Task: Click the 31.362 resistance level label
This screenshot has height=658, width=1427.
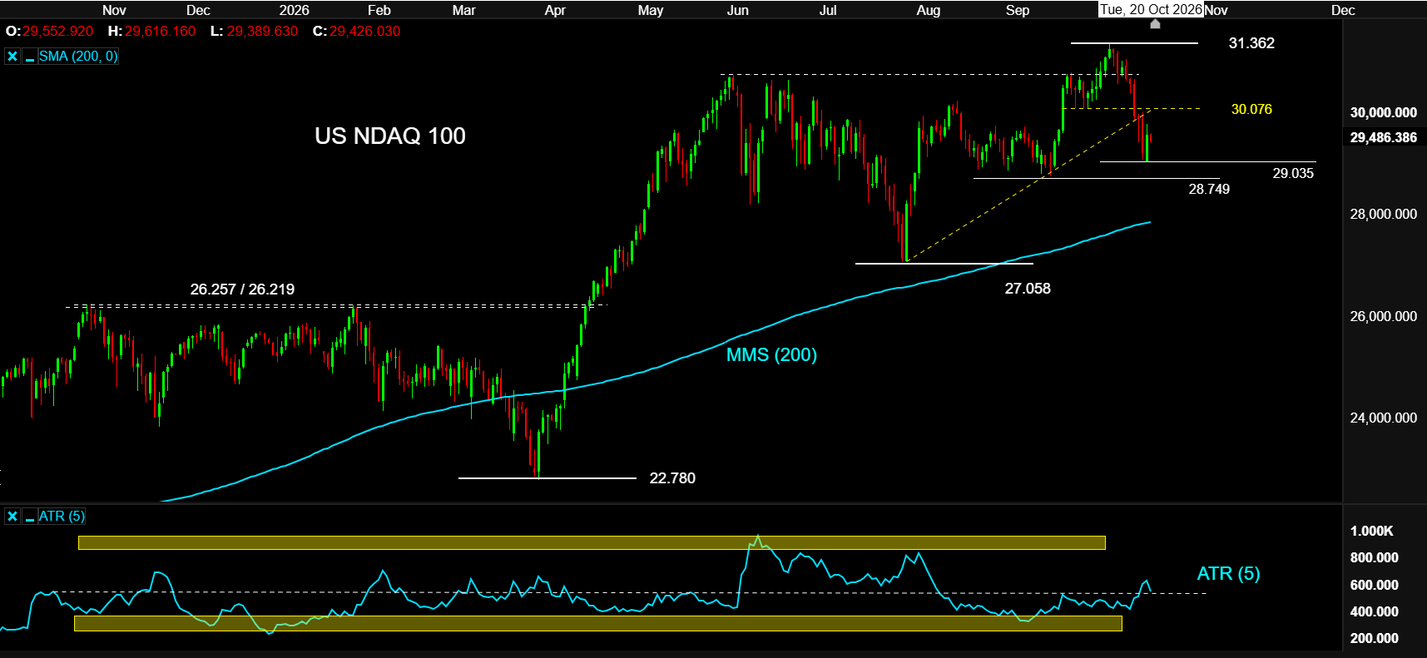Action: 1251,43
